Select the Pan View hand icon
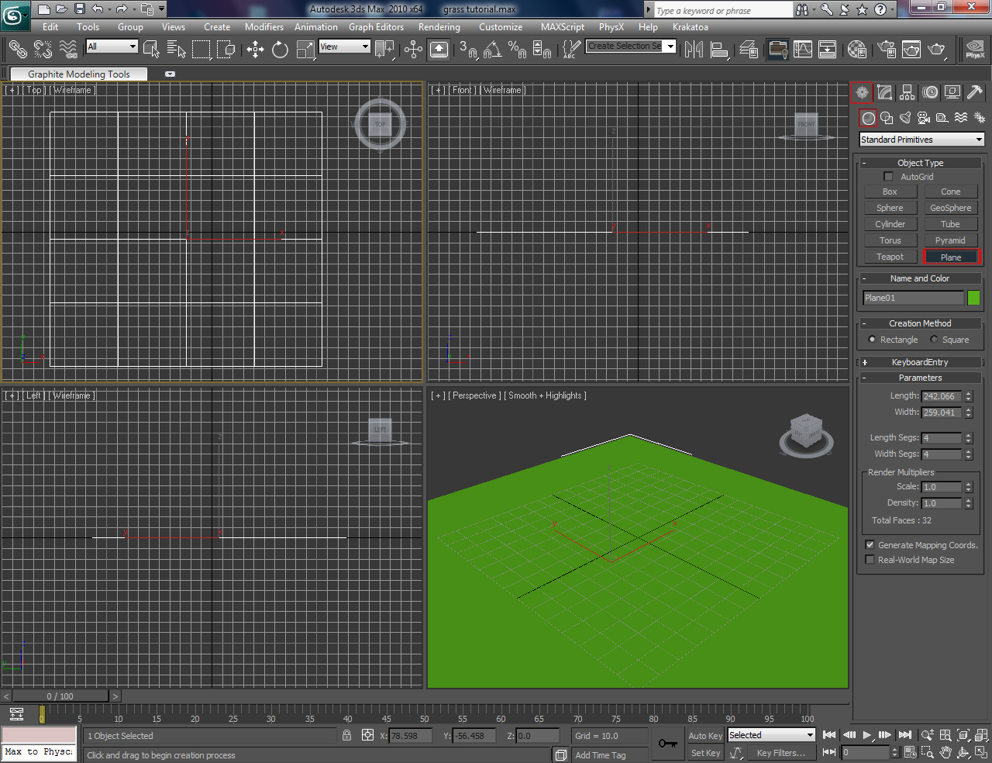Screen dimensions: 992x763 pos(945,752)
